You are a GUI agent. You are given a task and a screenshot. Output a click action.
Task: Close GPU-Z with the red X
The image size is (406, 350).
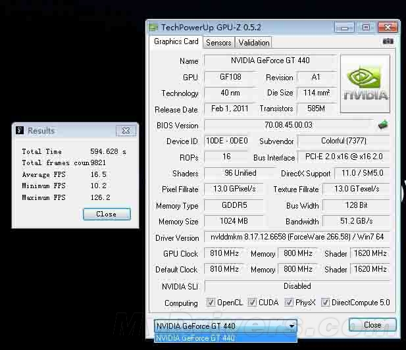click(x=388, y=27)
